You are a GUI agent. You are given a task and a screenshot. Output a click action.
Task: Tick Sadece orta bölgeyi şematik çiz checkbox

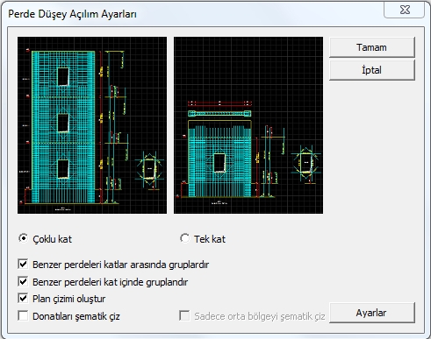pos(184,316)
